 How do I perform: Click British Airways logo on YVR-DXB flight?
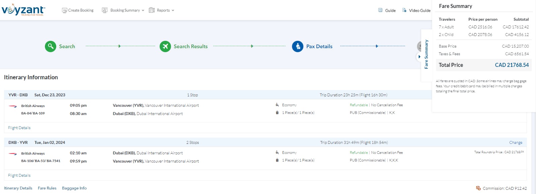point(13,106)
